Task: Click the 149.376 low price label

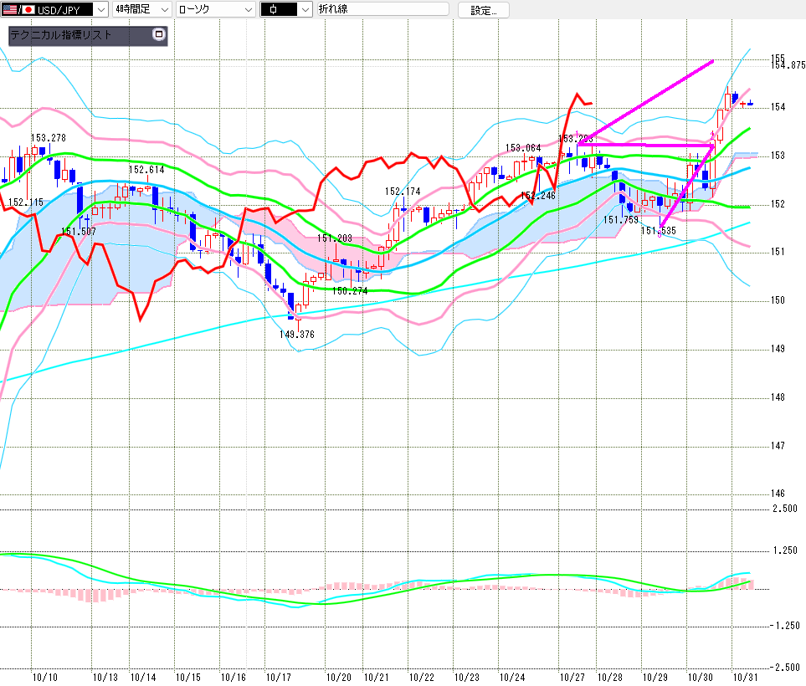Action: tap(297, 334)
